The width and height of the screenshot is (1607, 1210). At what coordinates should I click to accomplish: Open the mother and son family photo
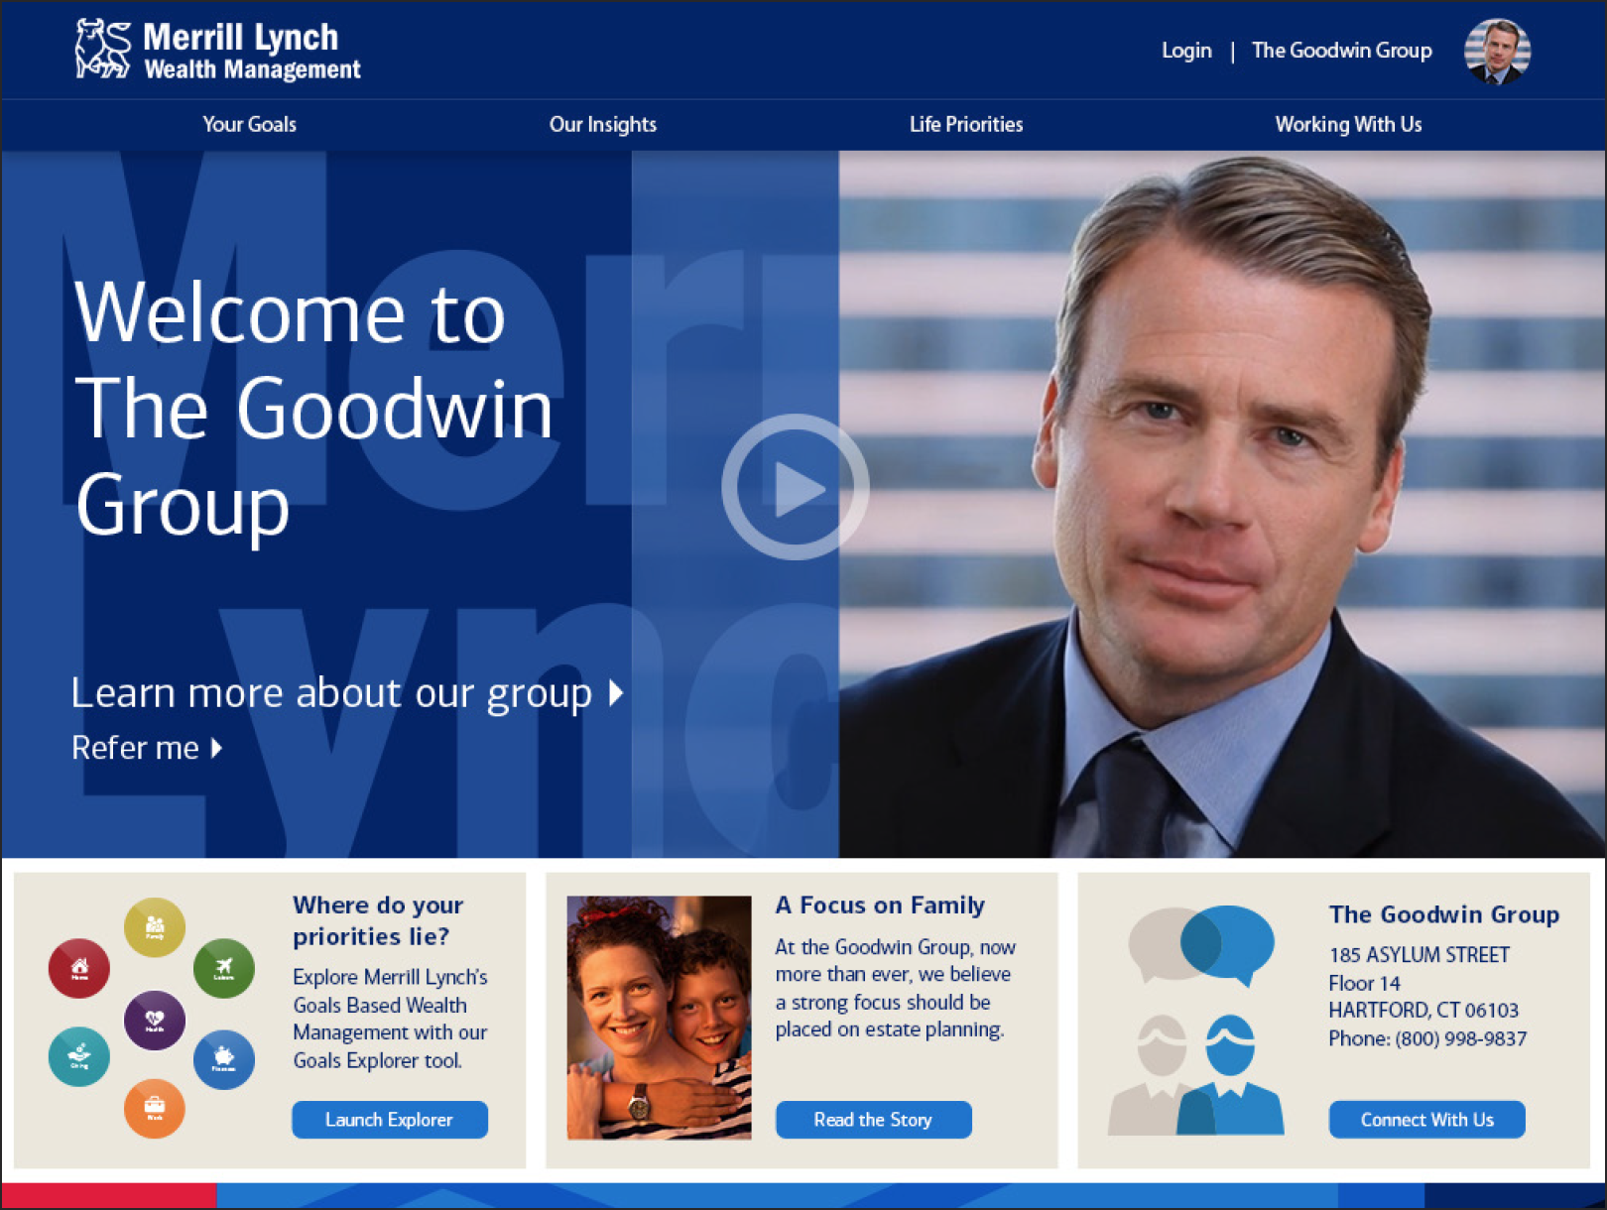click(x=659, y=1018)
